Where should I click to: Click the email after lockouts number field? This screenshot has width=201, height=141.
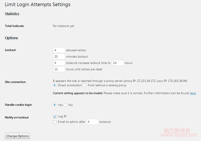[x=92, y=122]
